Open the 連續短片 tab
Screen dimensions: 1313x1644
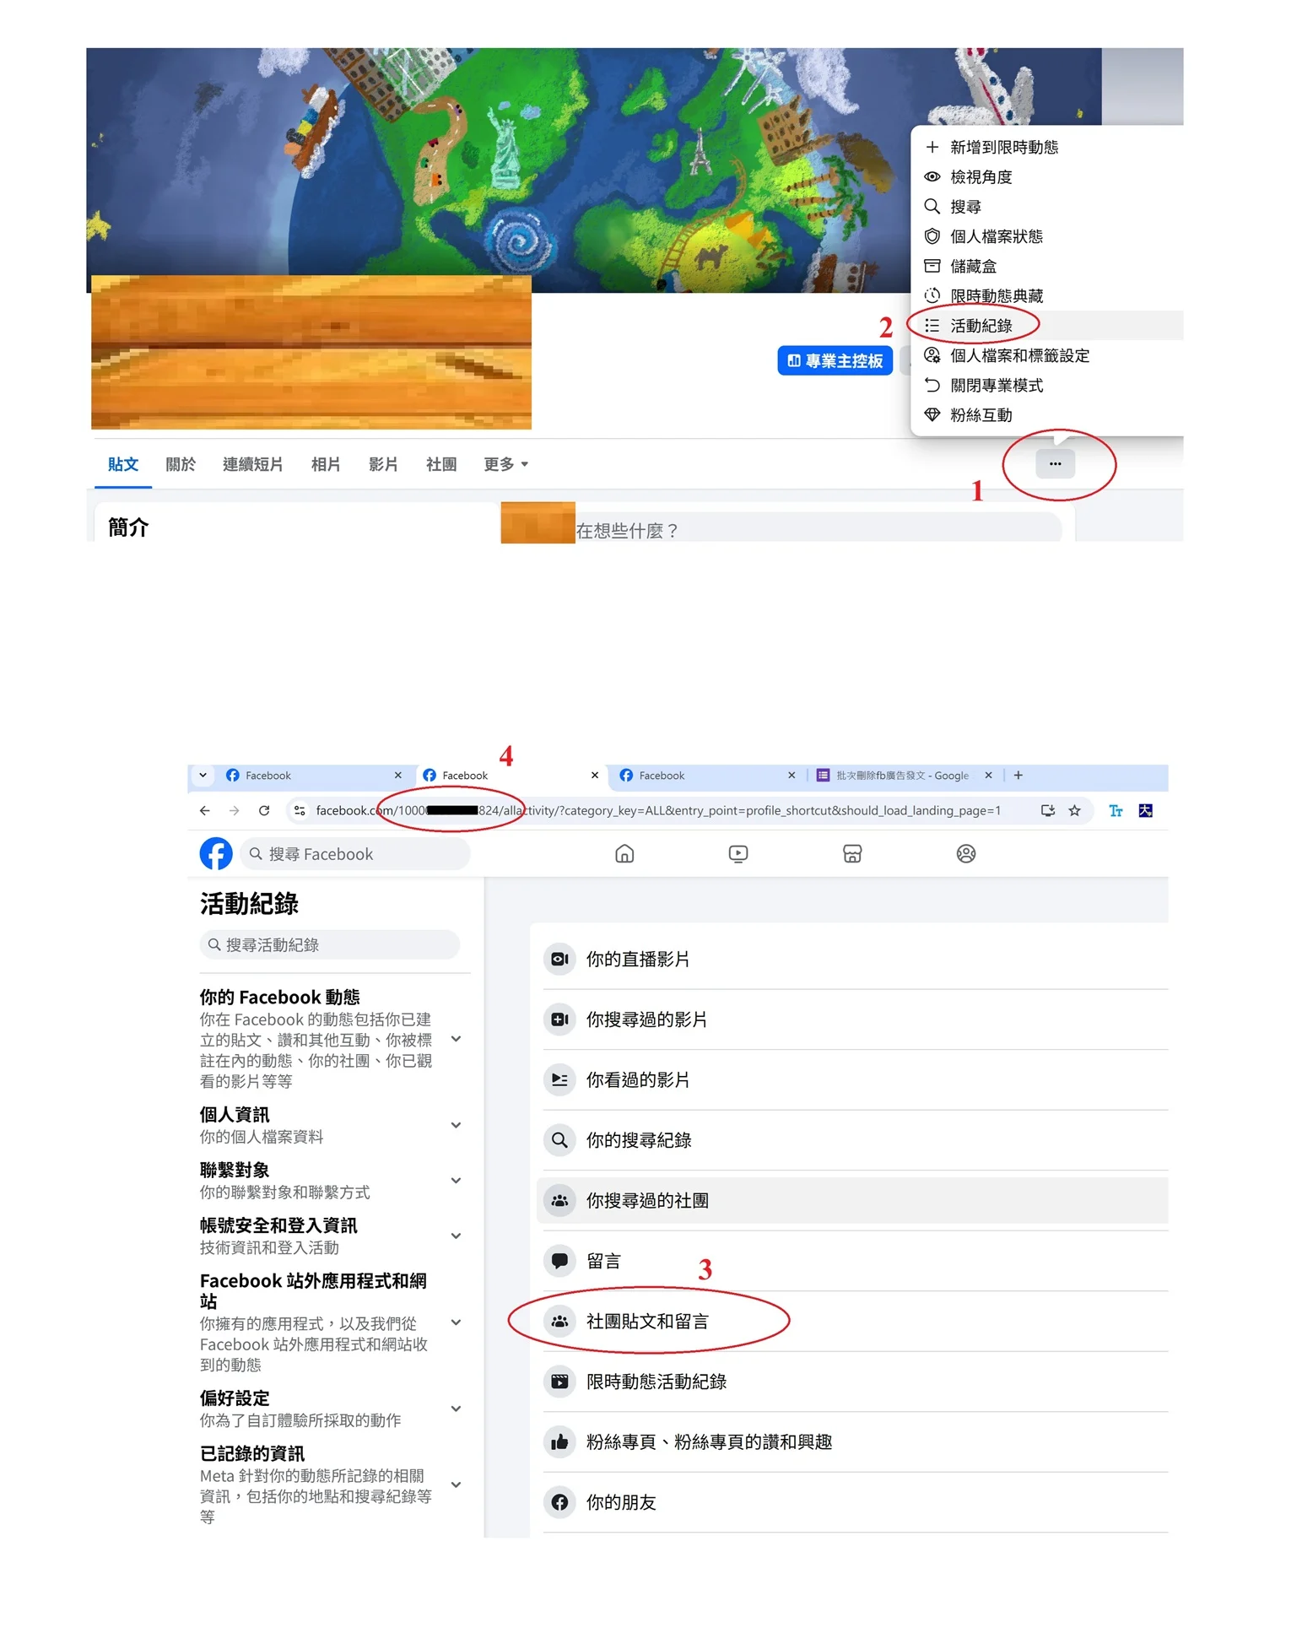(x=252, y=464)
